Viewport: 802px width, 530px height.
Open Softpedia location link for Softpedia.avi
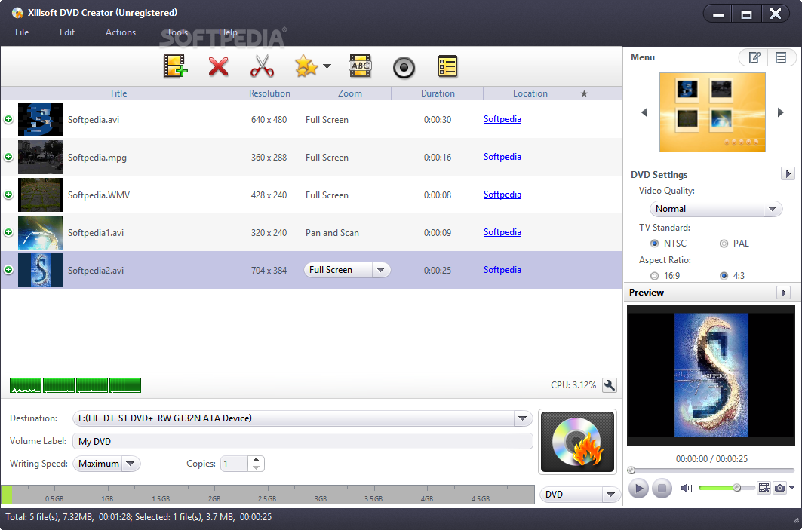point(502,119)
